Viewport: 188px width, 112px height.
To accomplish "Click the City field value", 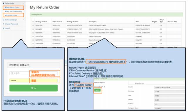I will [169, 96].
